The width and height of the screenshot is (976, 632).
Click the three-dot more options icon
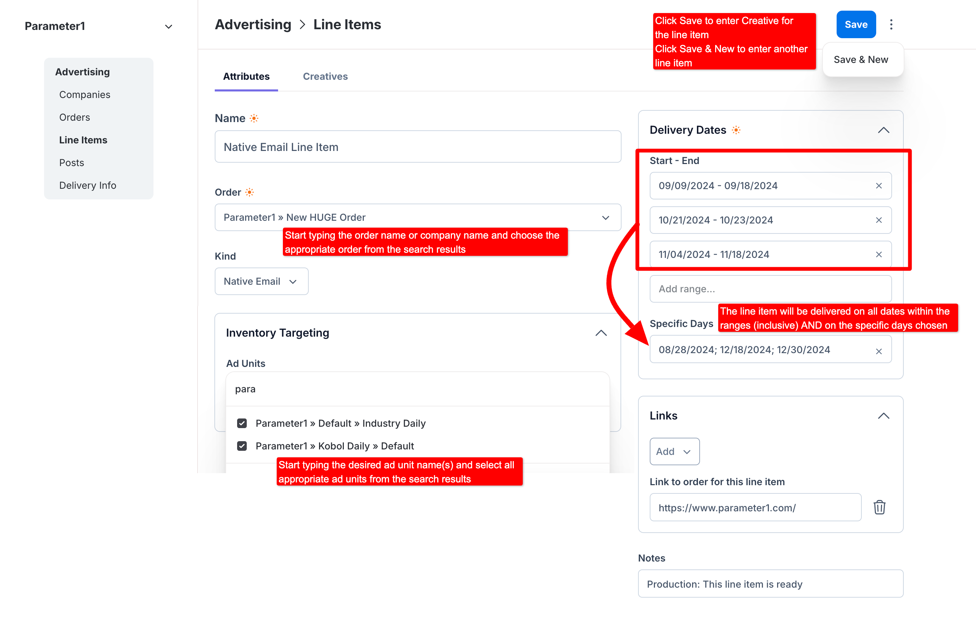pos(891,25)
